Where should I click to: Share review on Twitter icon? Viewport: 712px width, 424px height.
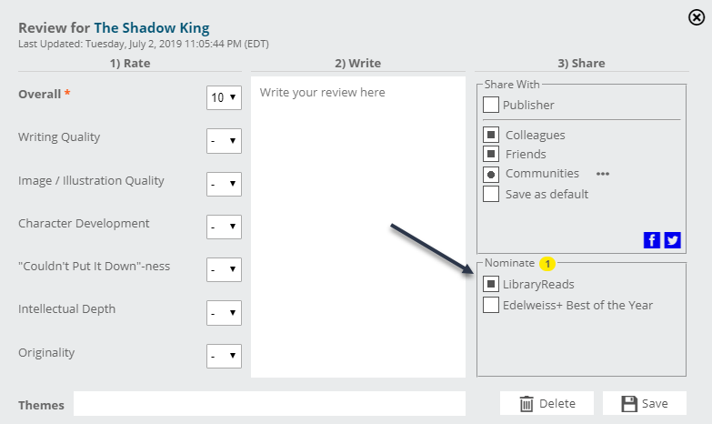(x=672, y=240)
